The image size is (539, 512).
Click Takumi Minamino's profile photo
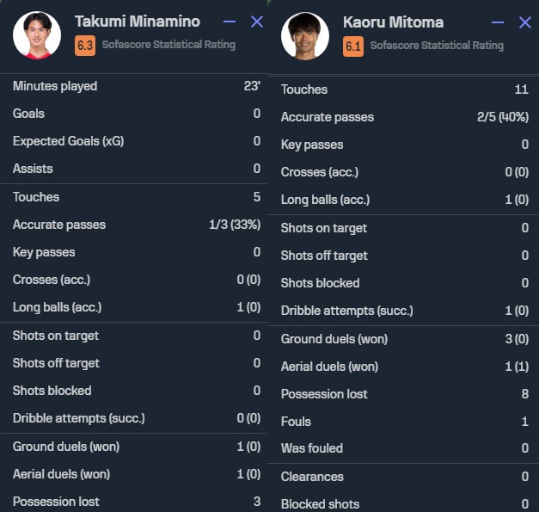pos(37,34)
